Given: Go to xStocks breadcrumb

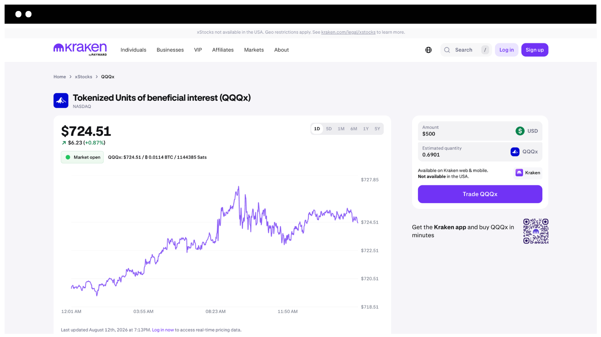Looking at the screenshot, I should pyautogui.click(x=83, y=77).
